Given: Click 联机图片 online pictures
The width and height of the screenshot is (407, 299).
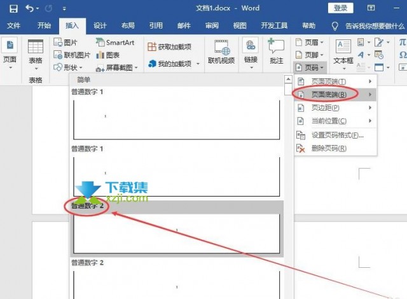Looking at the screenshot, I should [x=72, y=55].
